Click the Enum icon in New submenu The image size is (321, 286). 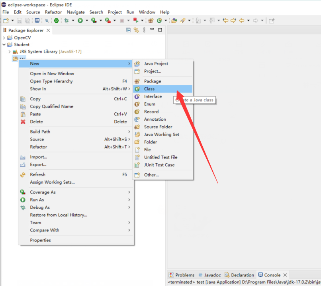[137, 104]
